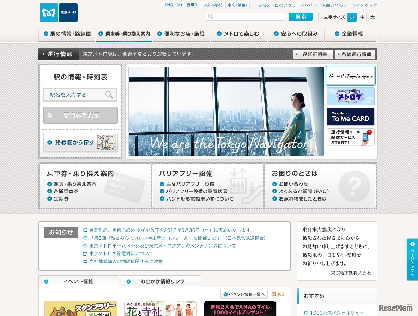Click the route map thumbnail icon
The height and width of the screenshot is (316, 418).
(107, 143)
